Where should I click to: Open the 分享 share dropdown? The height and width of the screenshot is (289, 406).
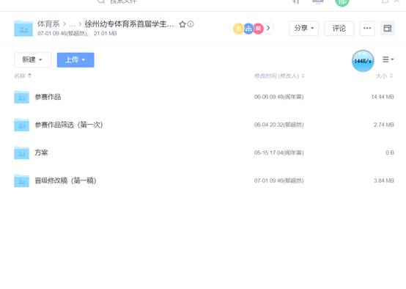[304, 29]
